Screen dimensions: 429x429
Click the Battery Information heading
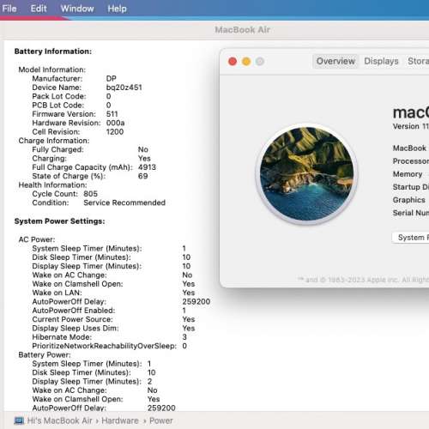(53, 51)
